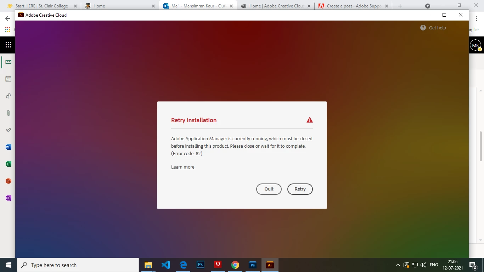Click the Outlook page vertical scrollbar

481,146
